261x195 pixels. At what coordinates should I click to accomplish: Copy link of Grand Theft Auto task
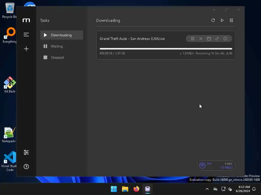pyautogui.click(x=217, y=39)
